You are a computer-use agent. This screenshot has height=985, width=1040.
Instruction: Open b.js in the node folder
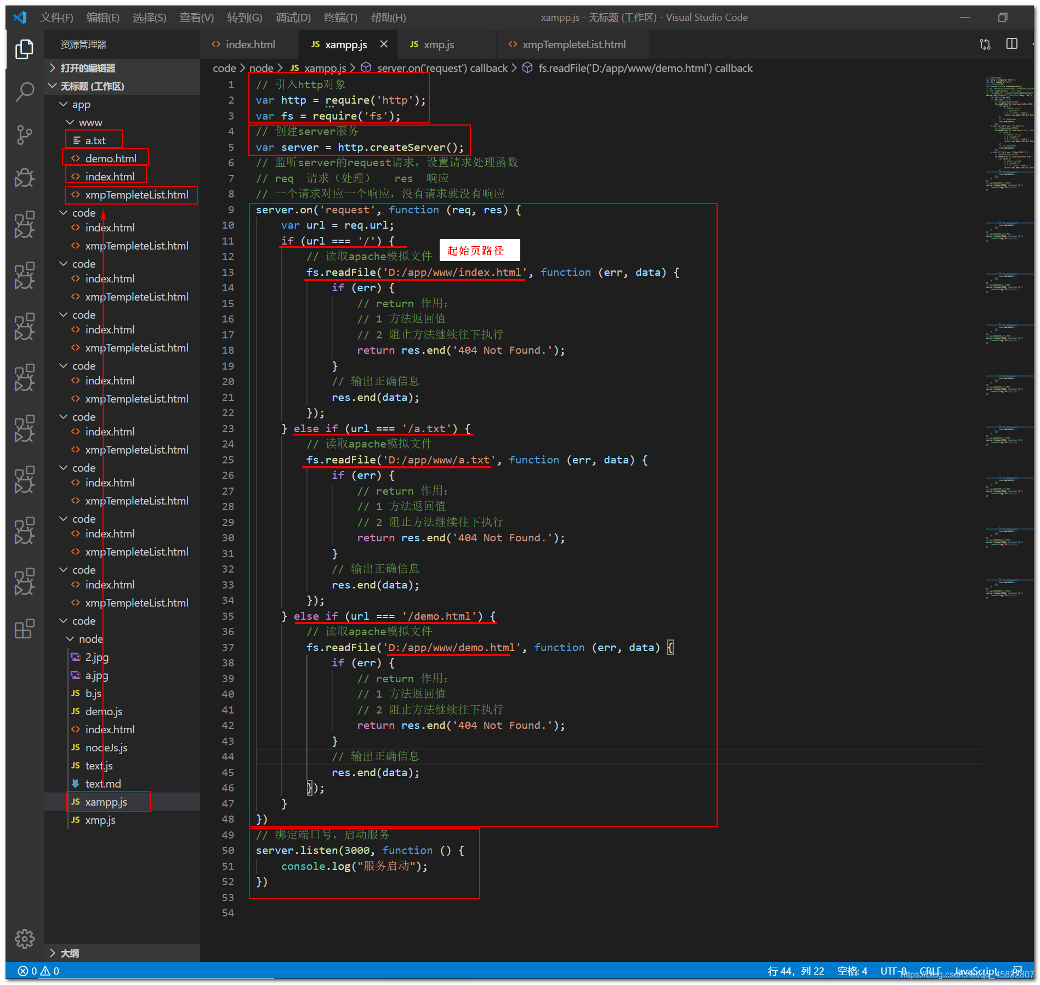[122, 693]
